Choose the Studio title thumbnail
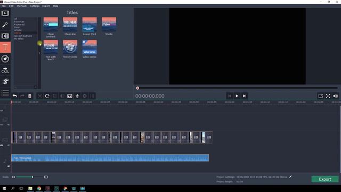341x192 pixels. click(109, 25)
